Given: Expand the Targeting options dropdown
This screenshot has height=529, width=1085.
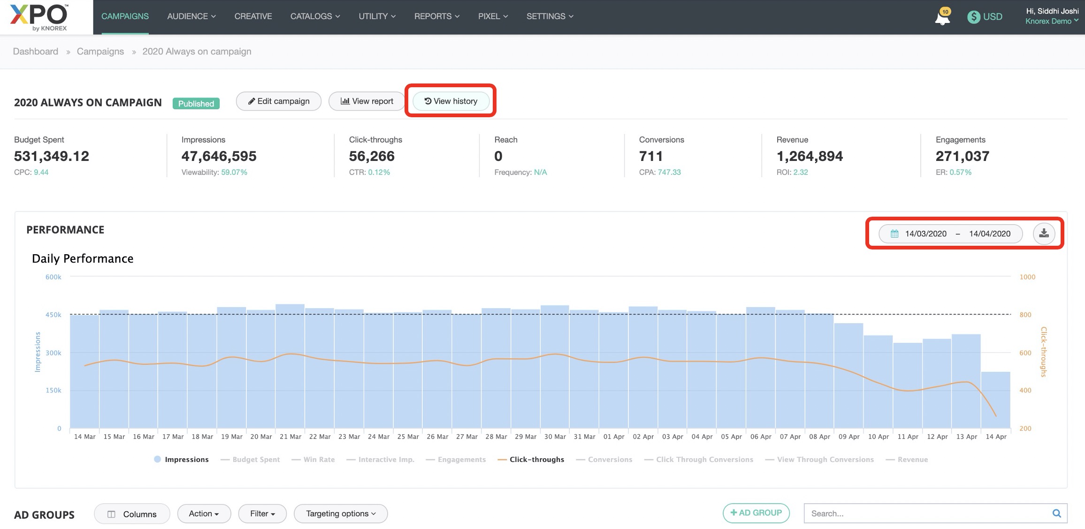Looking at the screenshot, I should [x=341, y=514].
